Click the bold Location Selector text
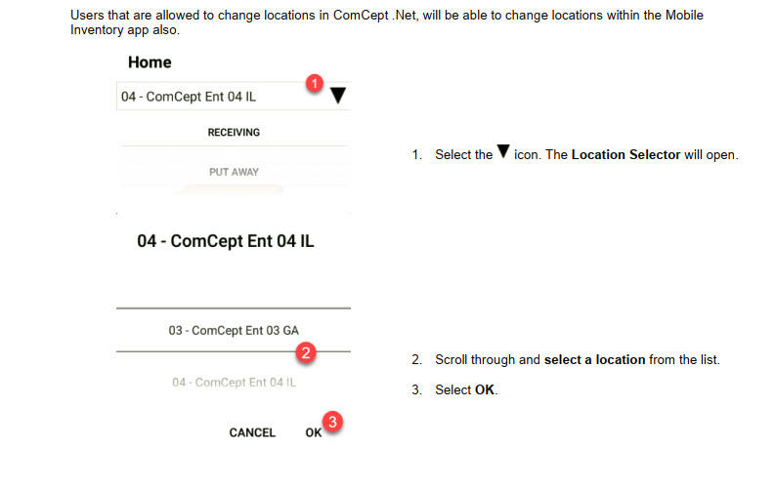775x490 pixels. (625, 155)
